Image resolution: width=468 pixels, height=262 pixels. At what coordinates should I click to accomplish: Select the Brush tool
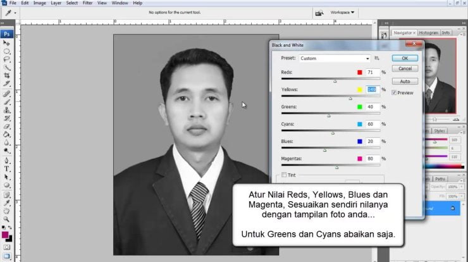6,101
